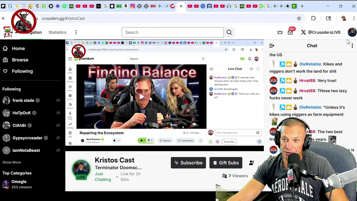The width and height of the screenshot is (357, 201).
Task: Bookmark this page with star icon
Action: point(299,18)
